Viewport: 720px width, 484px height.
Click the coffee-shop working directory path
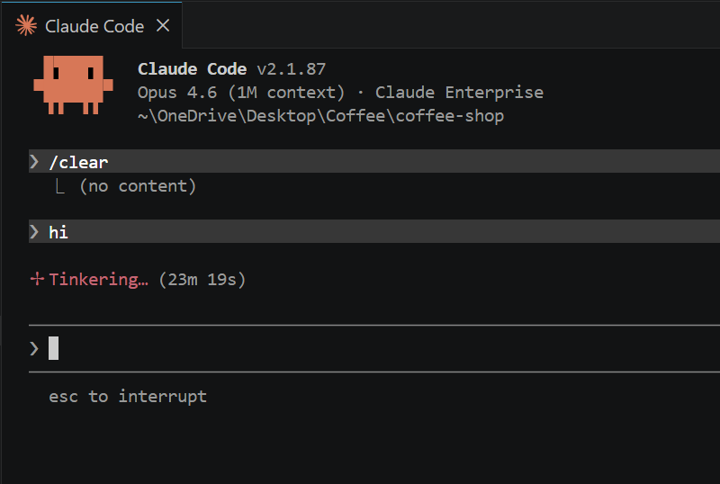(320, 116)
